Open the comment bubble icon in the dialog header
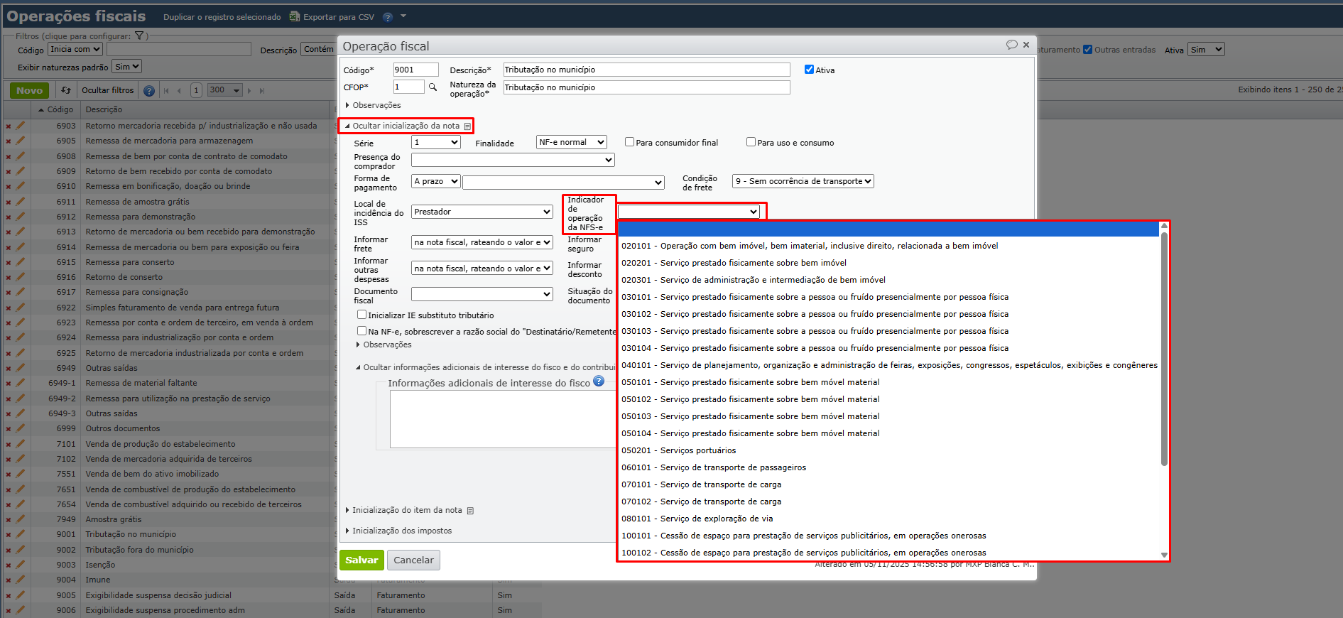 click(1011, 45)
